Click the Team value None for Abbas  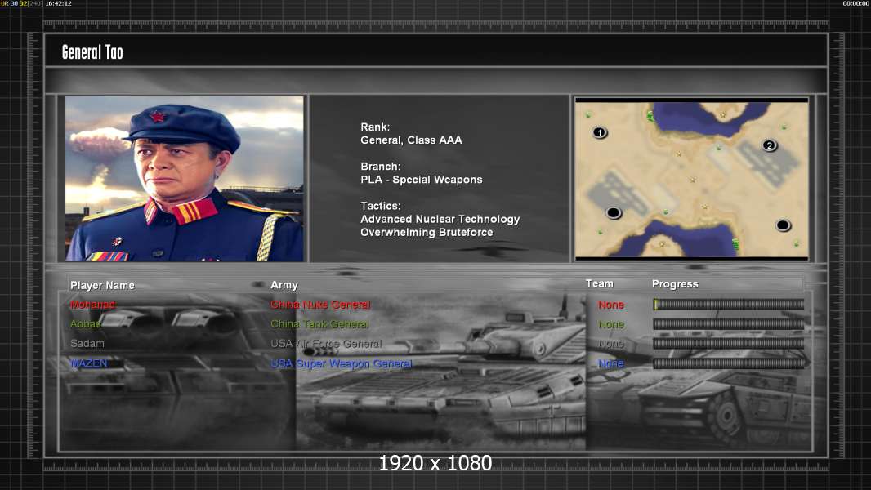pos(610,324)
